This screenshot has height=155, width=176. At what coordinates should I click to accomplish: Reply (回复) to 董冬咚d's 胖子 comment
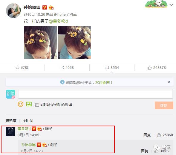coord(147,135)
